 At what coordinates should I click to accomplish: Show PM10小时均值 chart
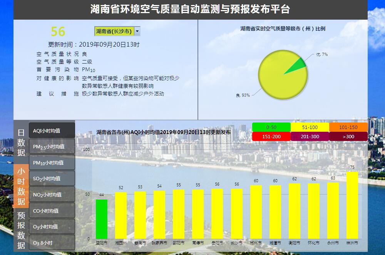click(52, 163)
